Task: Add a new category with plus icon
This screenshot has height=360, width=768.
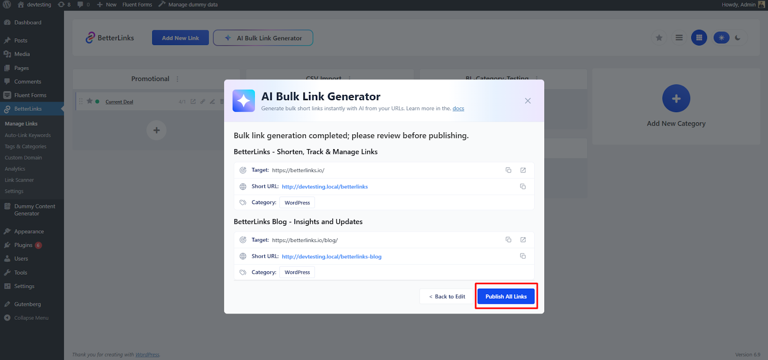Action: click(x=676, y=98)
